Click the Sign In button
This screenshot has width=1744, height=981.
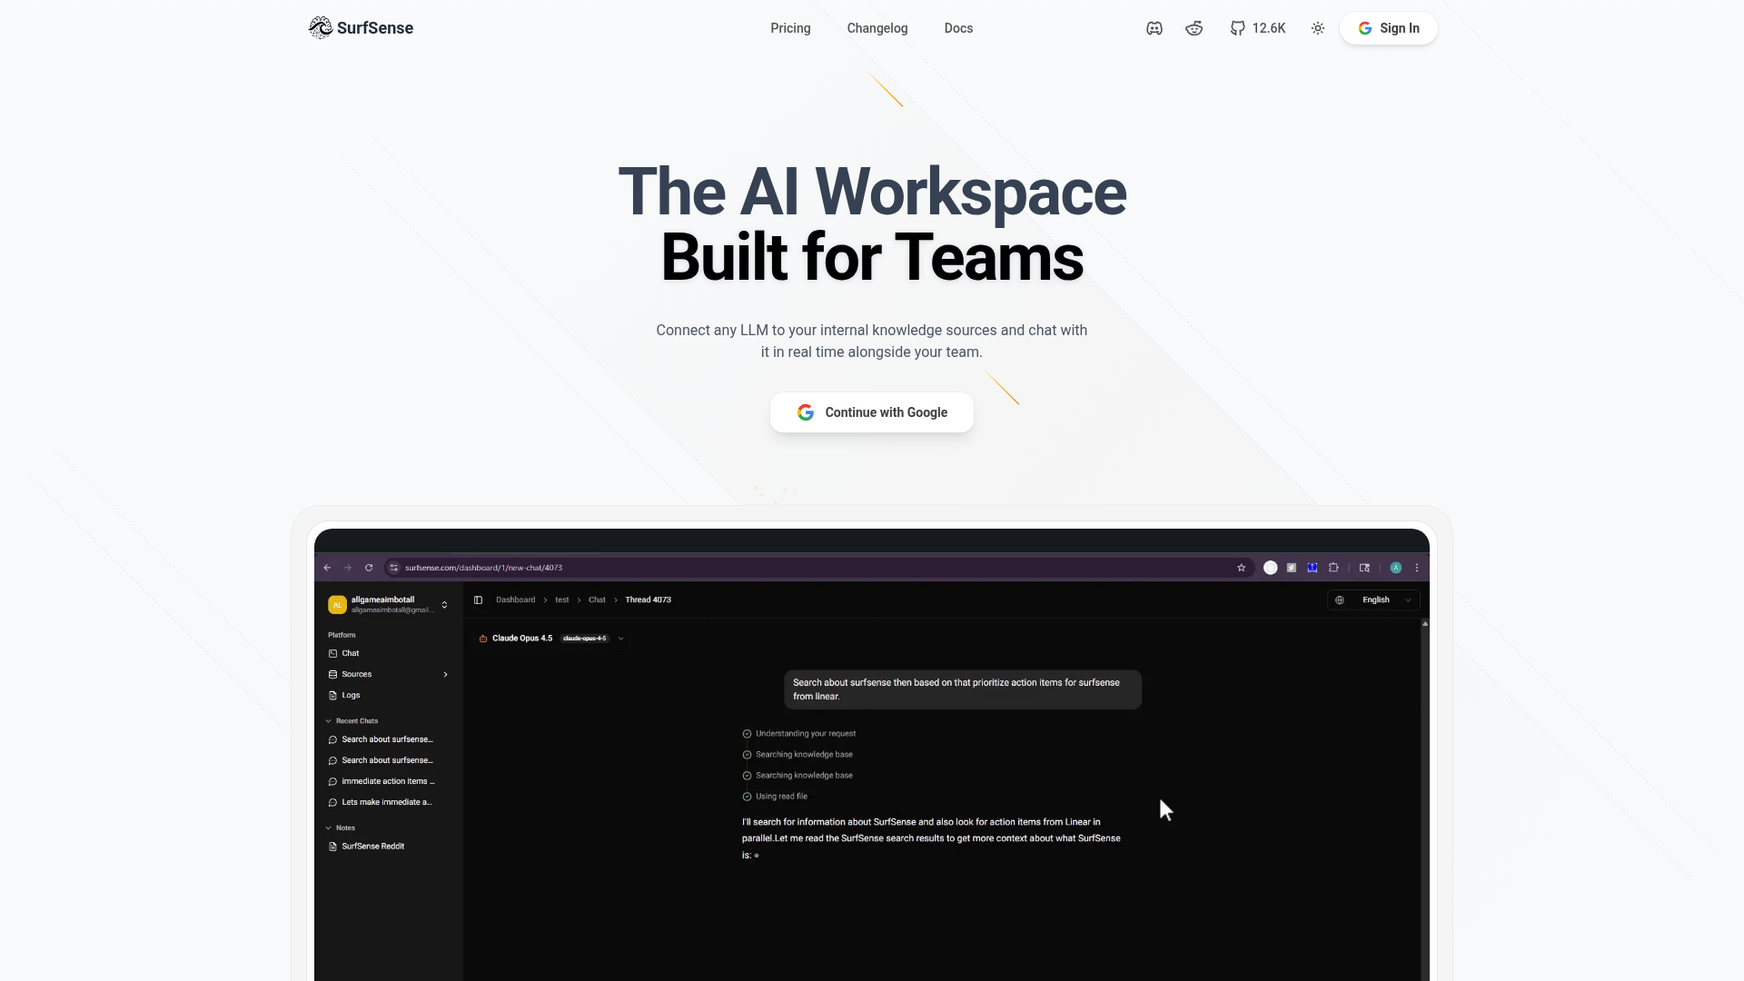coord(1389,28)
